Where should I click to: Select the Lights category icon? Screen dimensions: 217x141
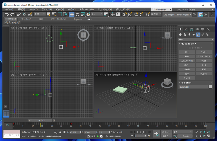(189, 35)
